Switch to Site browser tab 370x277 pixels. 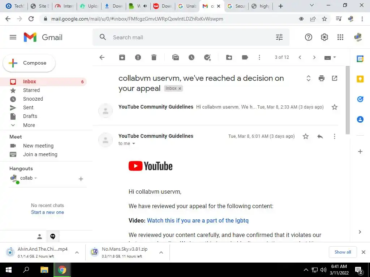[x=40, y=6]
